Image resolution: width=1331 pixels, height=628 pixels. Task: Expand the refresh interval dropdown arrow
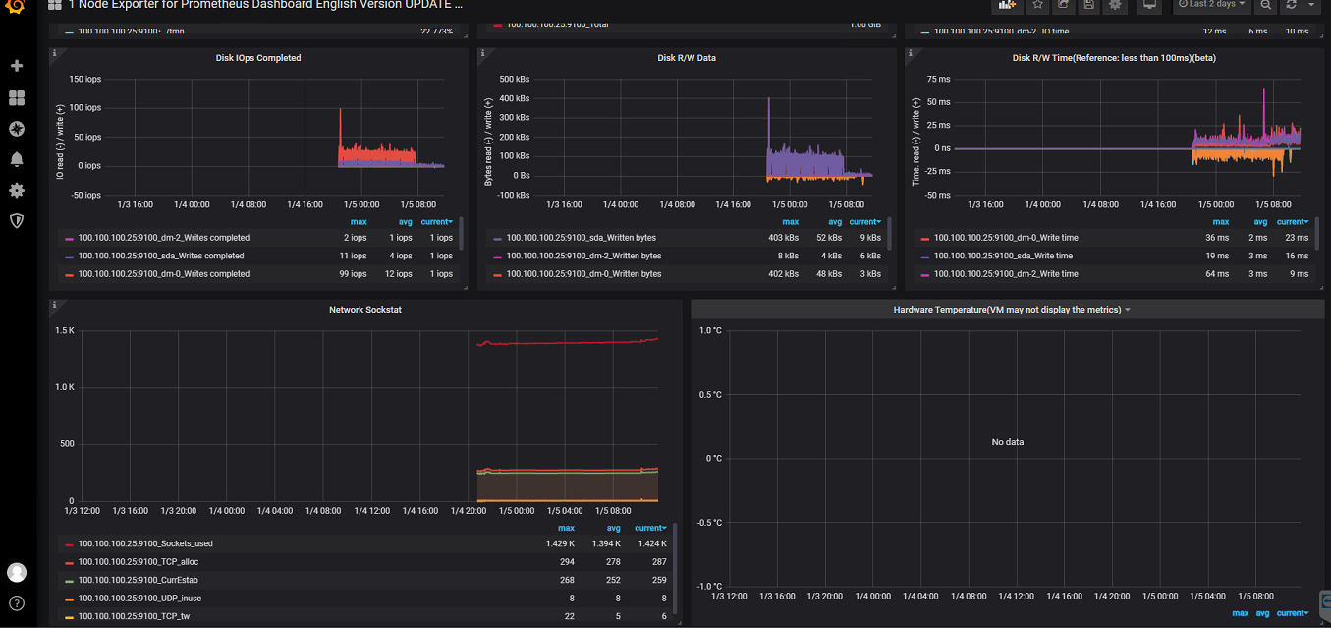(x=1311, y=6)
